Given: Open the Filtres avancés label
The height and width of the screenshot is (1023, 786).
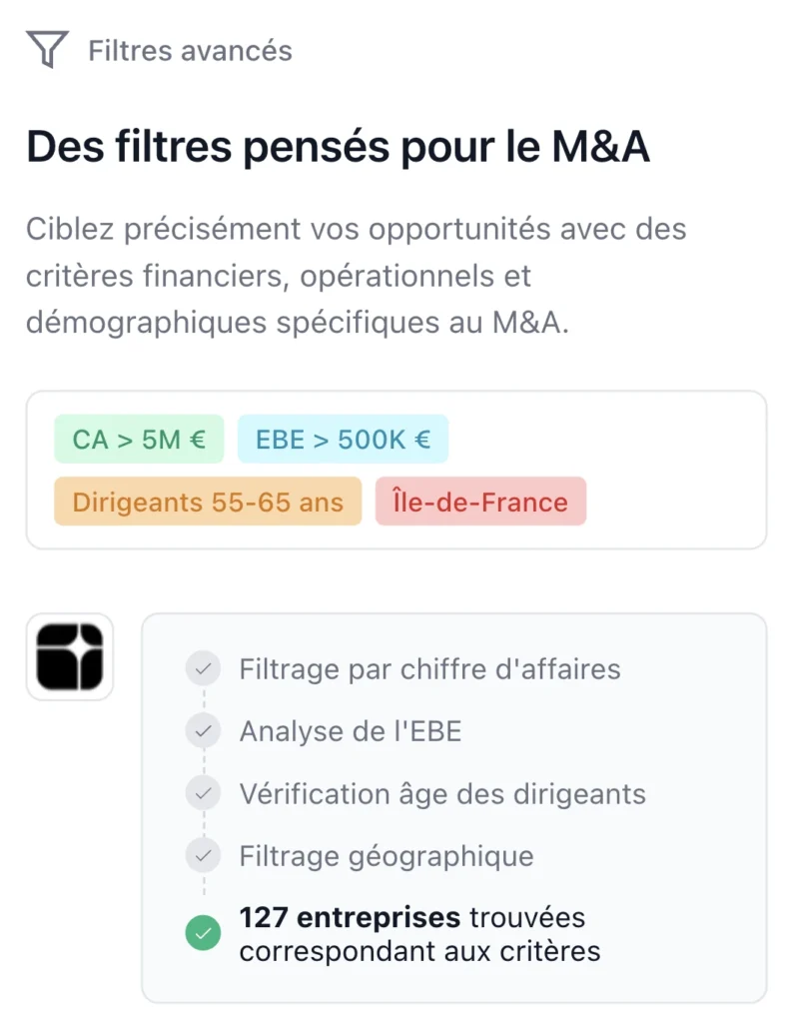Looking at the screenshot, I should click(x=190, y=51).
